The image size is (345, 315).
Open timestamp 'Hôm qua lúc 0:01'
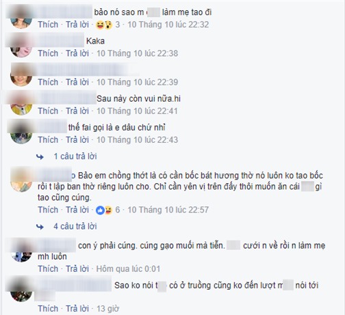coord(128,269)
